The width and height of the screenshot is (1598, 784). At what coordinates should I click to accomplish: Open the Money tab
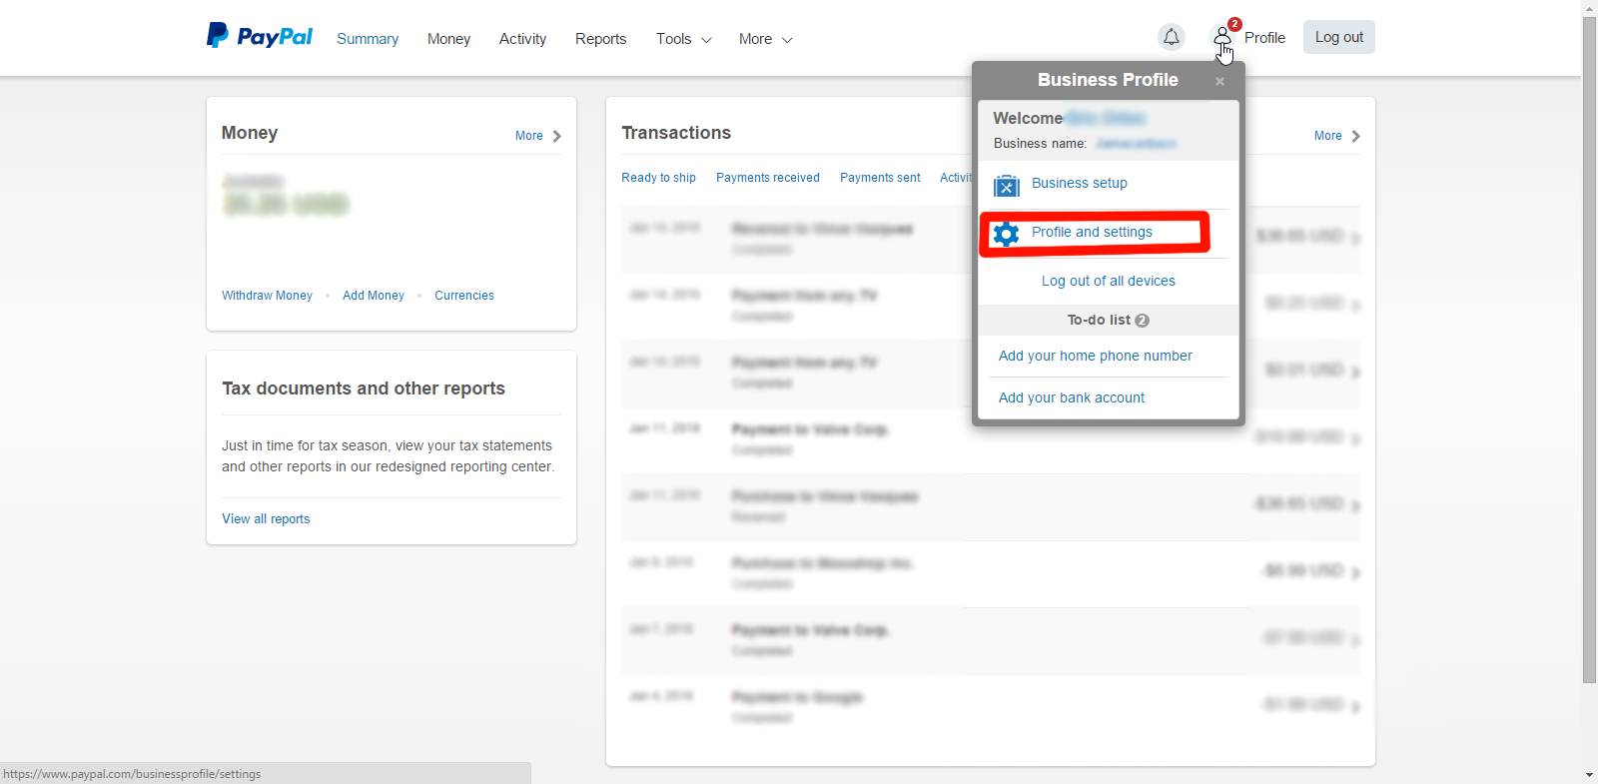pos(448,39)
